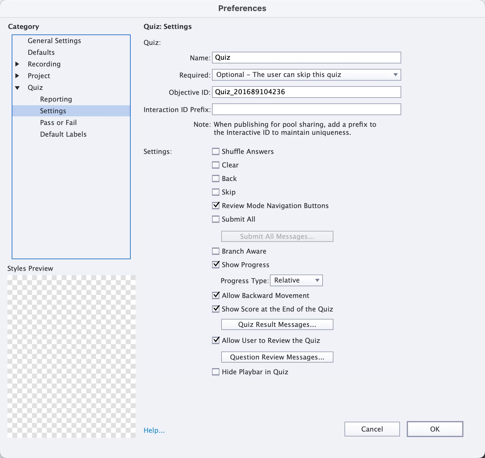Select the Recording tree item label
The width and height of the screenshot is (485, 458).
[x=44, y=64]
